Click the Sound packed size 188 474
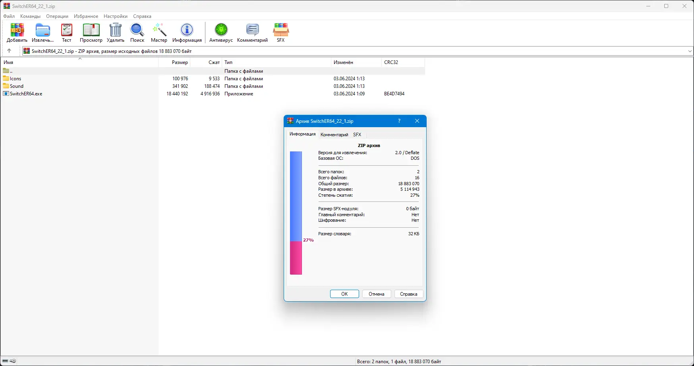This screenshot has width=694, height=366. point(212,86)
